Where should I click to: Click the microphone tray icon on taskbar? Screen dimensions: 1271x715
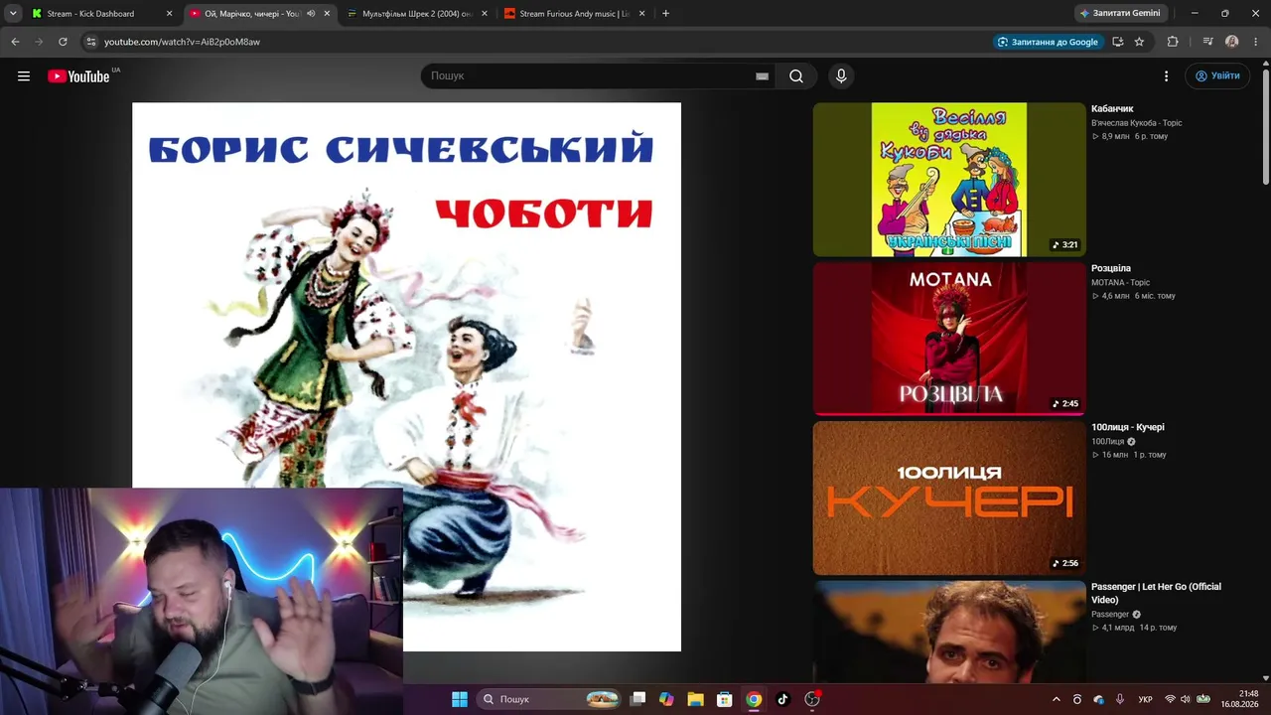(x=1120, y=699)
